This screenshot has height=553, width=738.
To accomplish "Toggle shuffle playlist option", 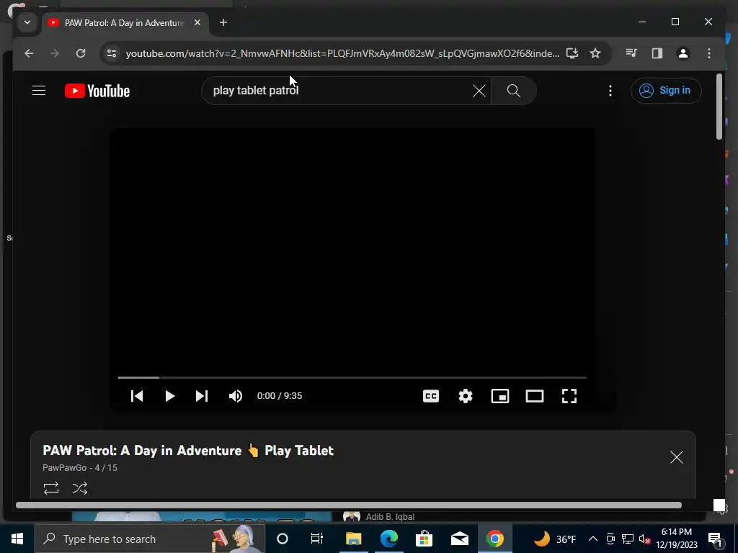I will [80, 488].
